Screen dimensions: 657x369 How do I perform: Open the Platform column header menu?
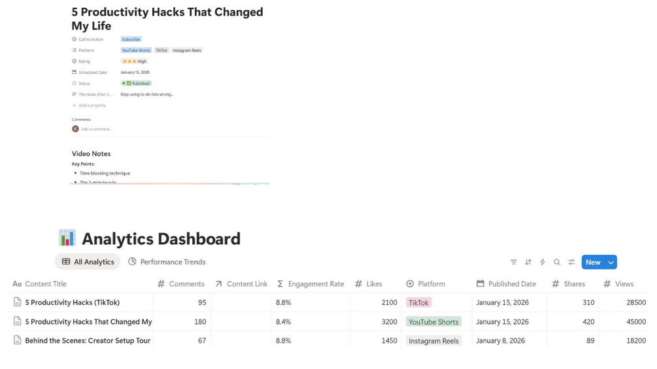[x=431, y=284]
